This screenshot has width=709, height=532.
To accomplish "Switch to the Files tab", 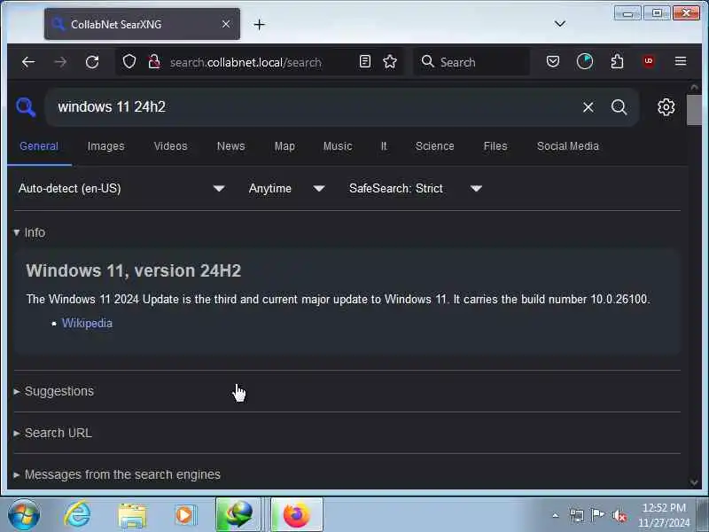I will coord(495,146).
